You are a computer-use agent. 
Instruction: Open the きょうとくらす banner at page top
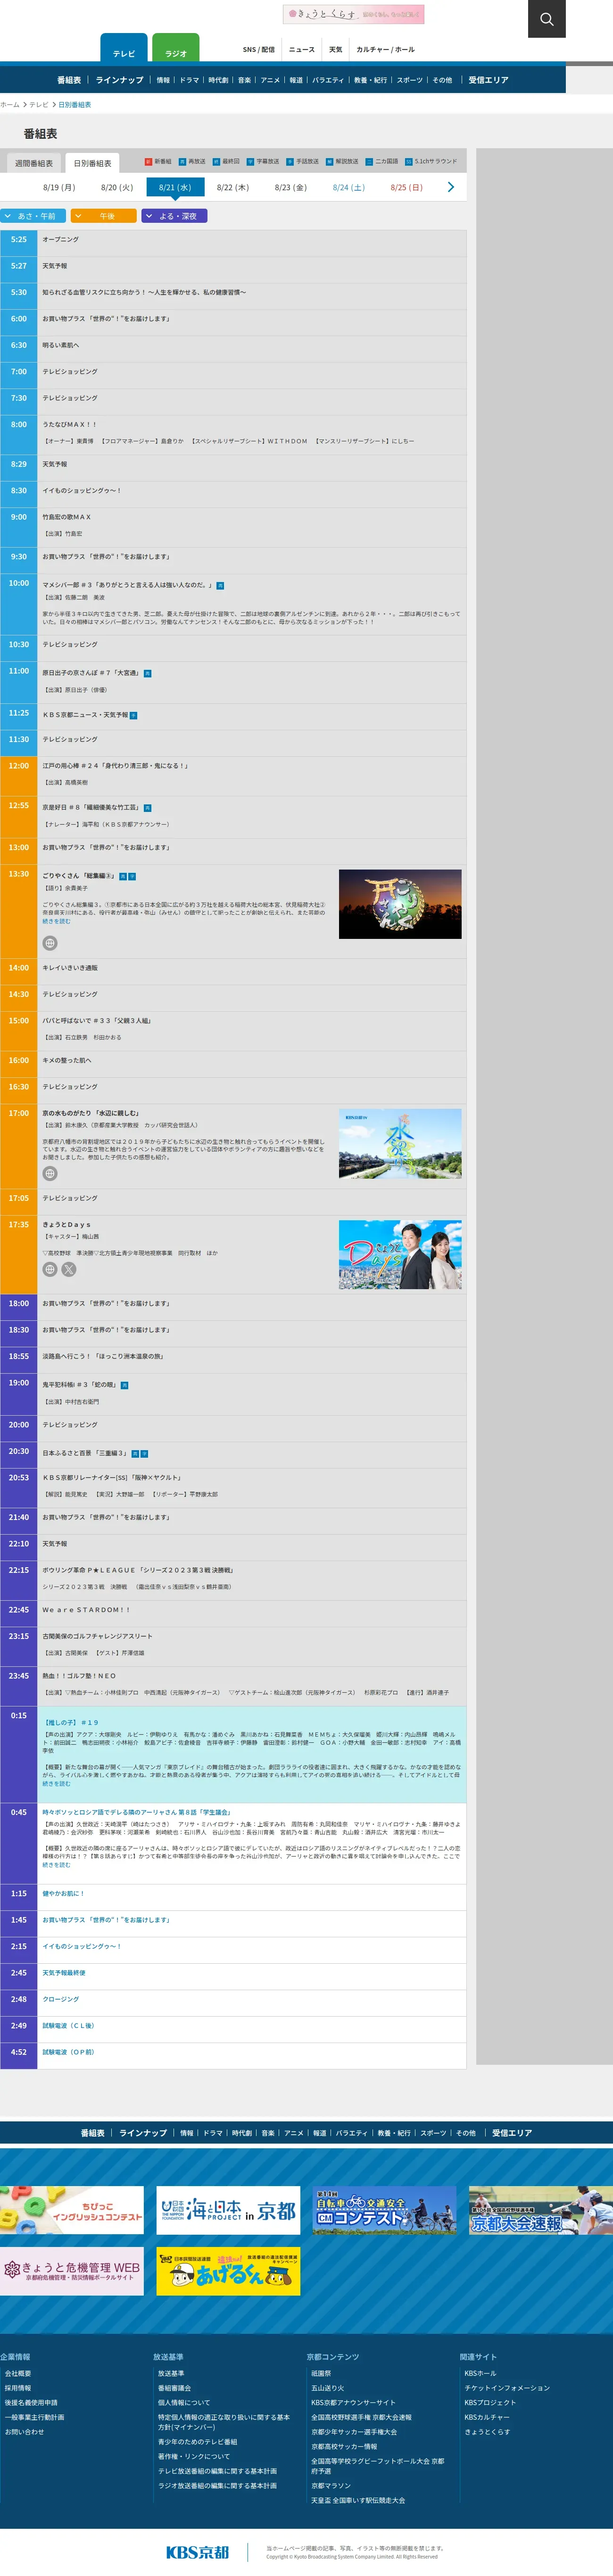tap(354, 14)
